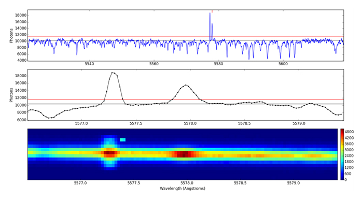Screen dimensions: 363x200
Task: Click the Photons axis title of middle plot
Action: [11, 95]
